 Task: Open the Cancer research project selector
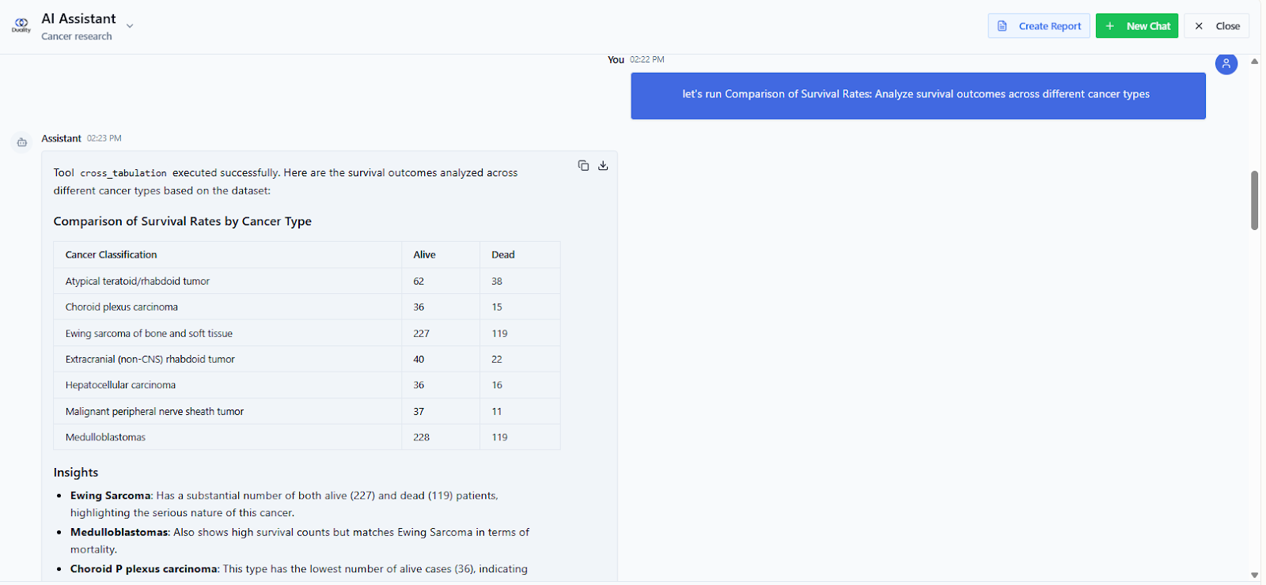tap(77, 36)
